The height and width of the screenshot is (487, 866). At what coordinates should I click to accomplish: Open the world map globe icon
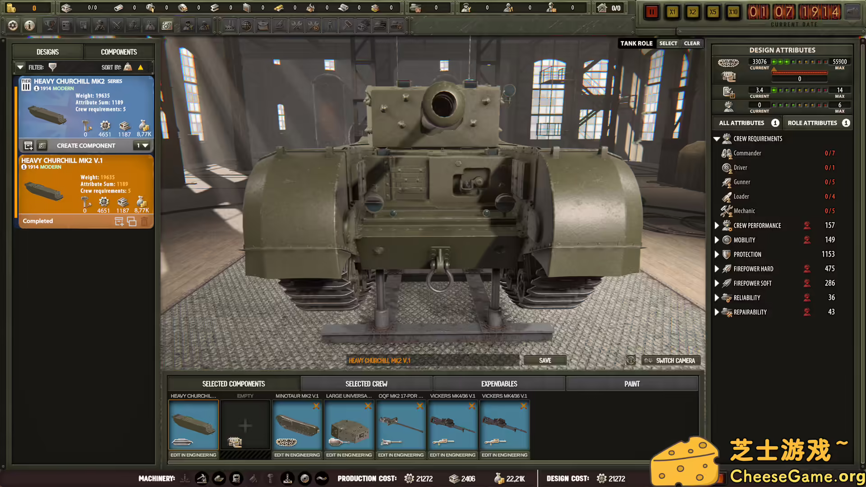246,25
